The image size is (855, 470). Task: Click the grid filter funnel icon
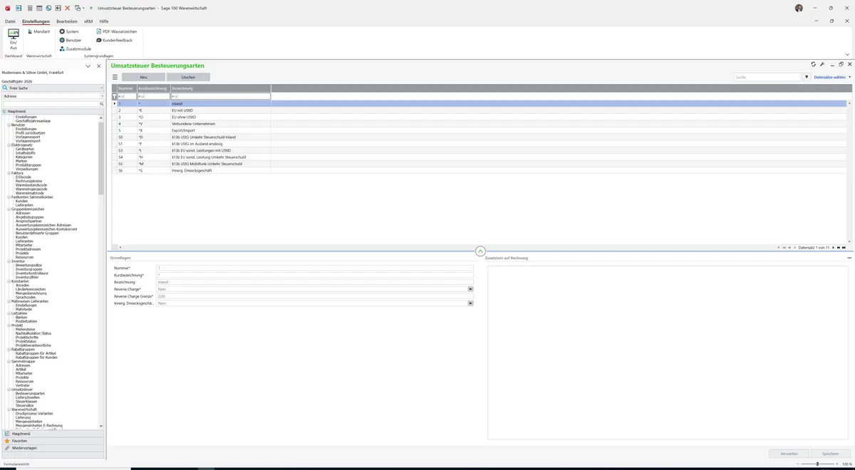click(114, 96)
